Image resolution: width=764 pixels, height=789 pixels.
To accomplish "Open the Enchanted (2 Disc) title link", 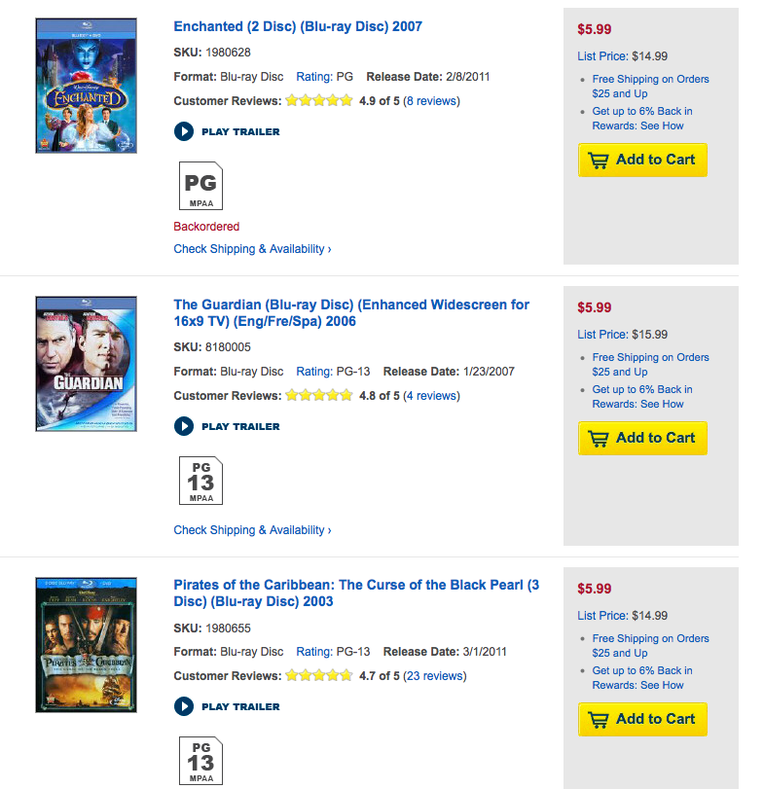I will pos(298,26).
